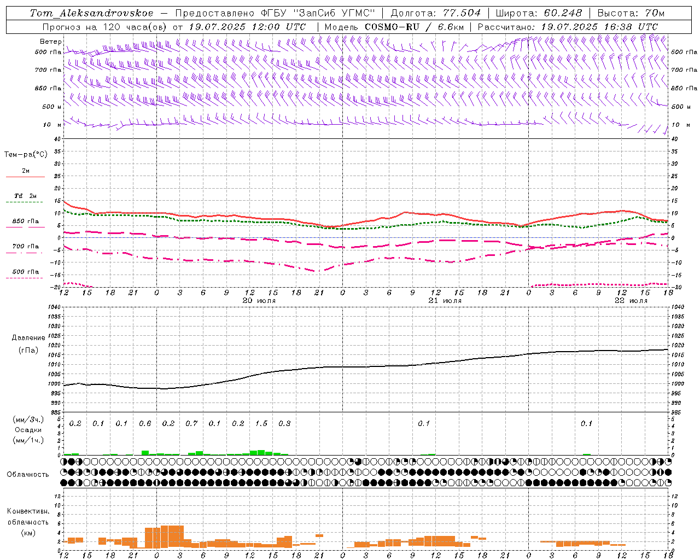Viewport: 700px width, 560px height.
Task: Click the 0.6 precipitation amount value
Action: click(x=145, y=424)
